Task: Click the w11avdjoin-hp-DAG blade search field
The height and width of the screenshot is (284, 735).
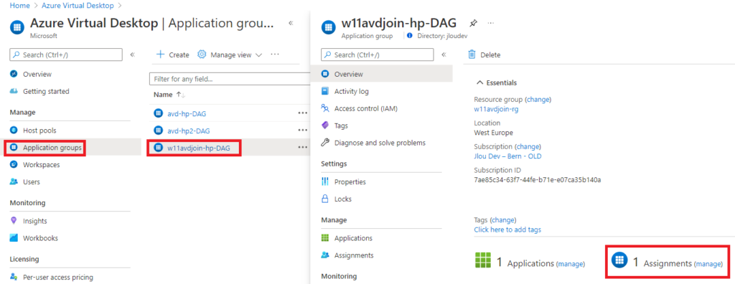Action: pyautogui.click(x=378, y=55)
